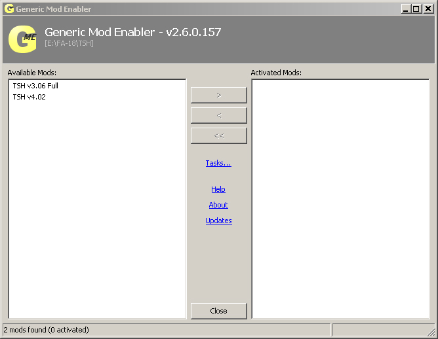Click the E:\FA-18\TSH path text in header
This screenshot has width=438, height=339.
pyautogui.click(x=69, y=43)
